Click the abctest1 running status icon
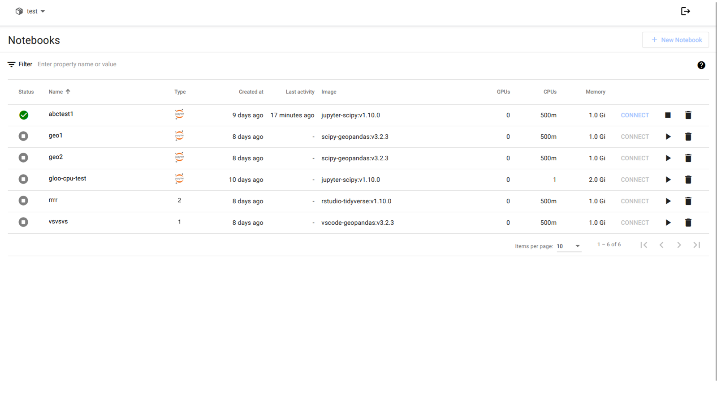 (24, 115)
